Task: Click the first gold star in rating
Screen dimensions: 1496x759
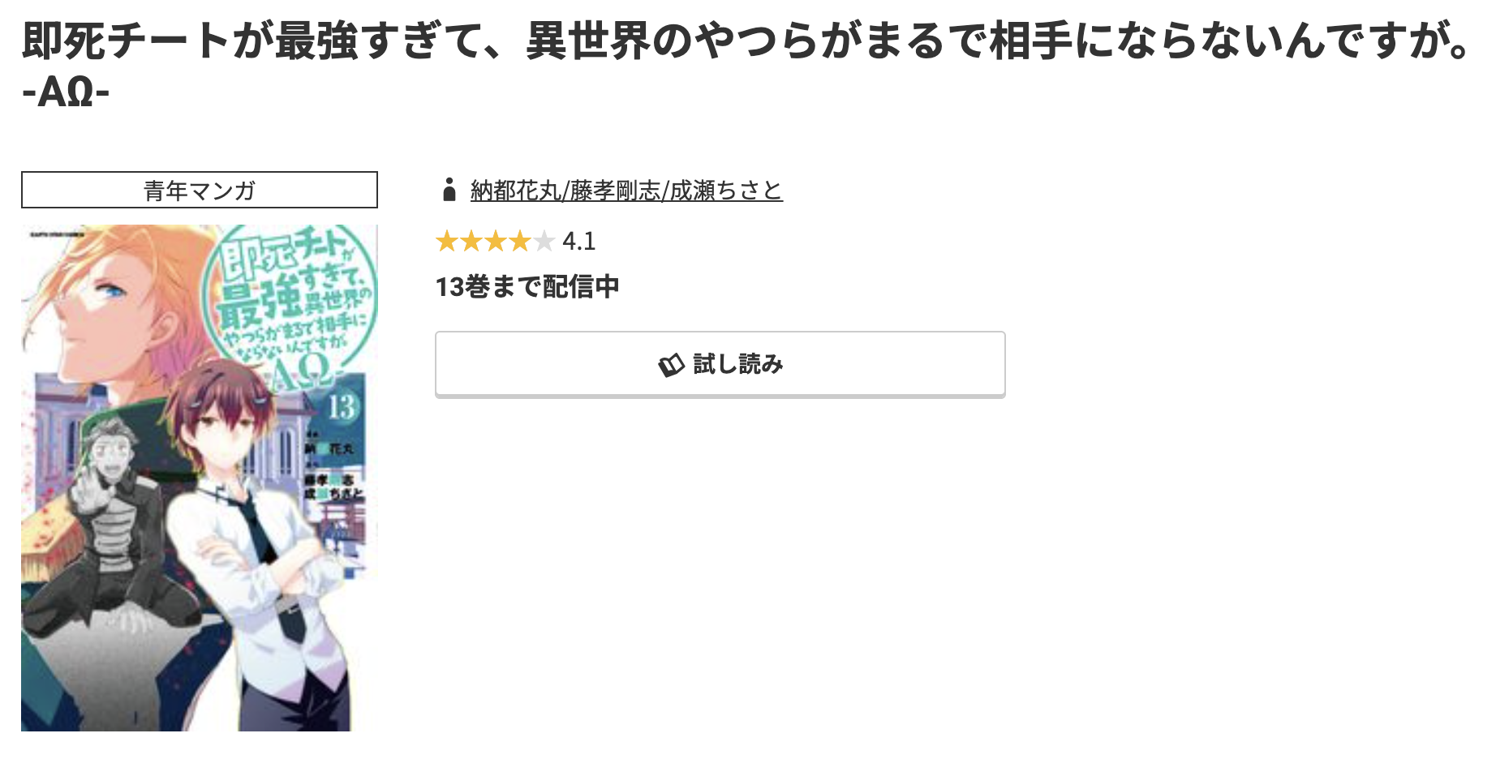Action: pyautogui.click(x=448, y=241)
